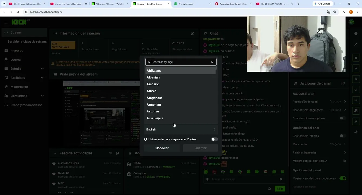Pop out the Información de la sesión panel
Viewport: 362px width, 195px height.
(x=192, y=33)
